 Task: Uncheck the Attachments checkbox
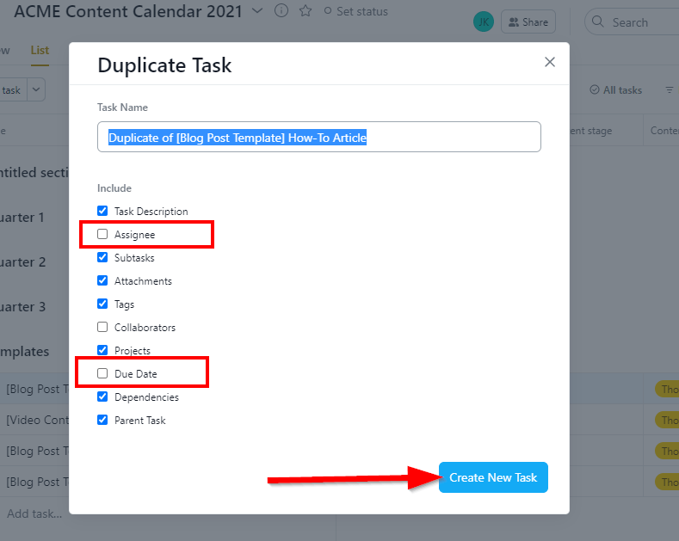[102, 280]
